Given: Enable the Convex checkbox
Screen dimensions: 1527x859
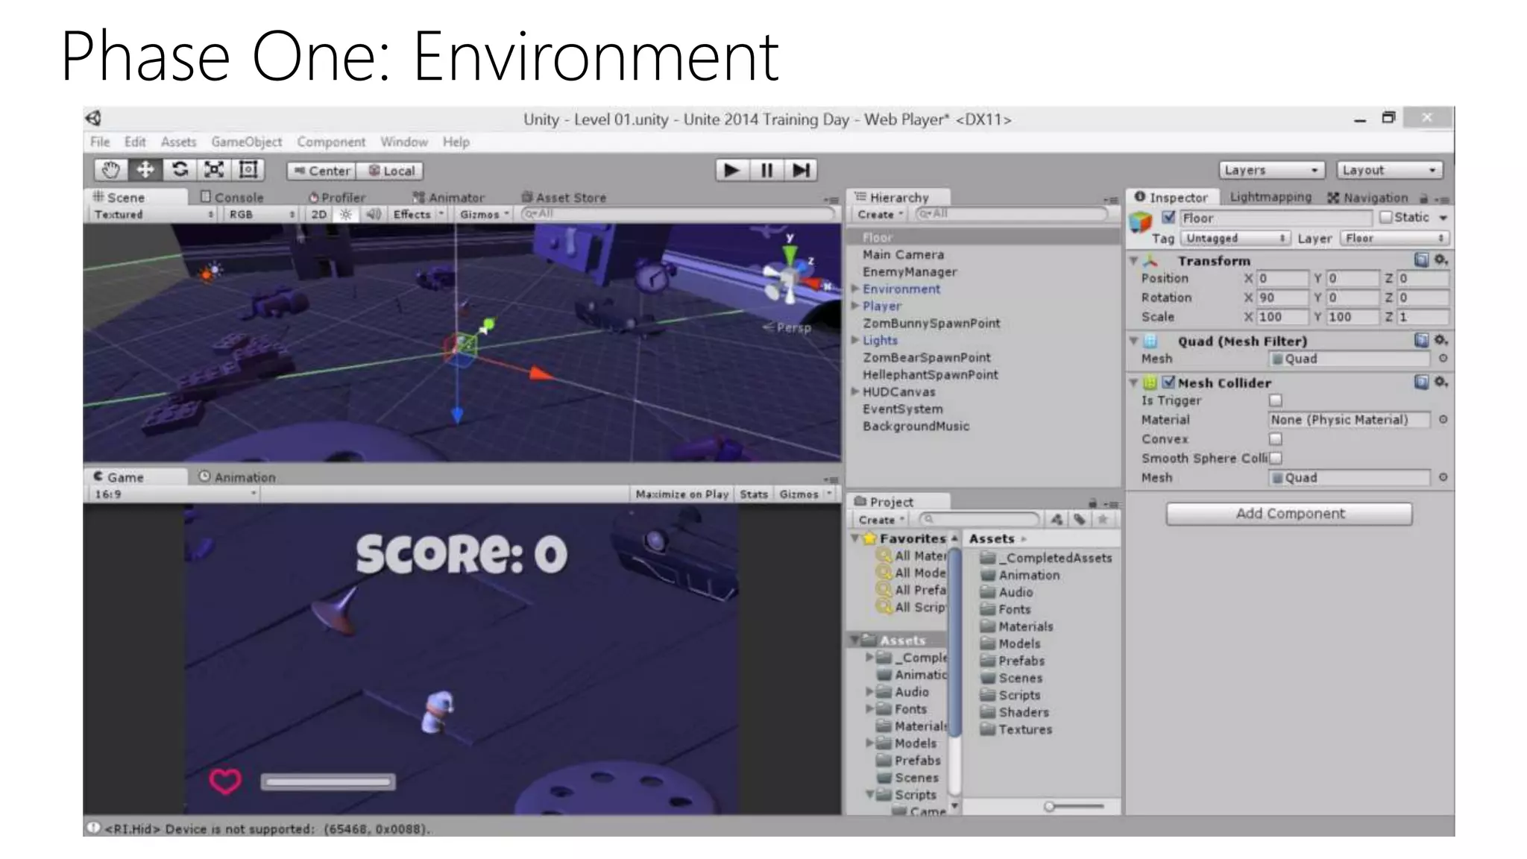Looking at the screenshot, I should tap(1276, 439).
